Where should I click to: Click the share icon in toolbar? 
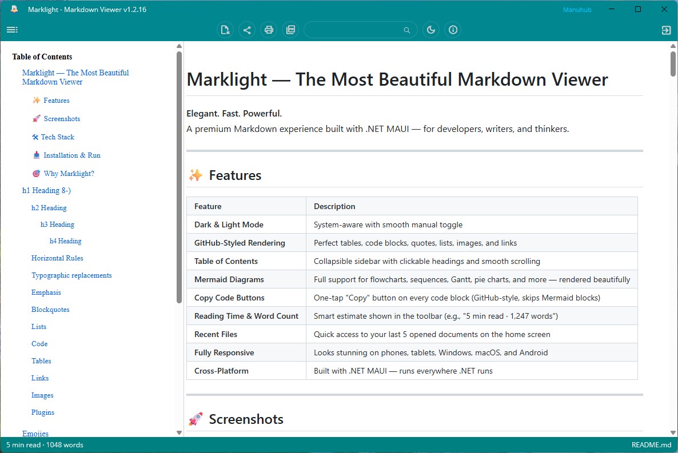pos(247,30)
